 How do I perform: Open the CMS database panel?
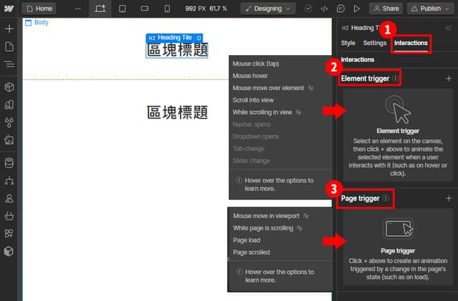coord(9,163)
